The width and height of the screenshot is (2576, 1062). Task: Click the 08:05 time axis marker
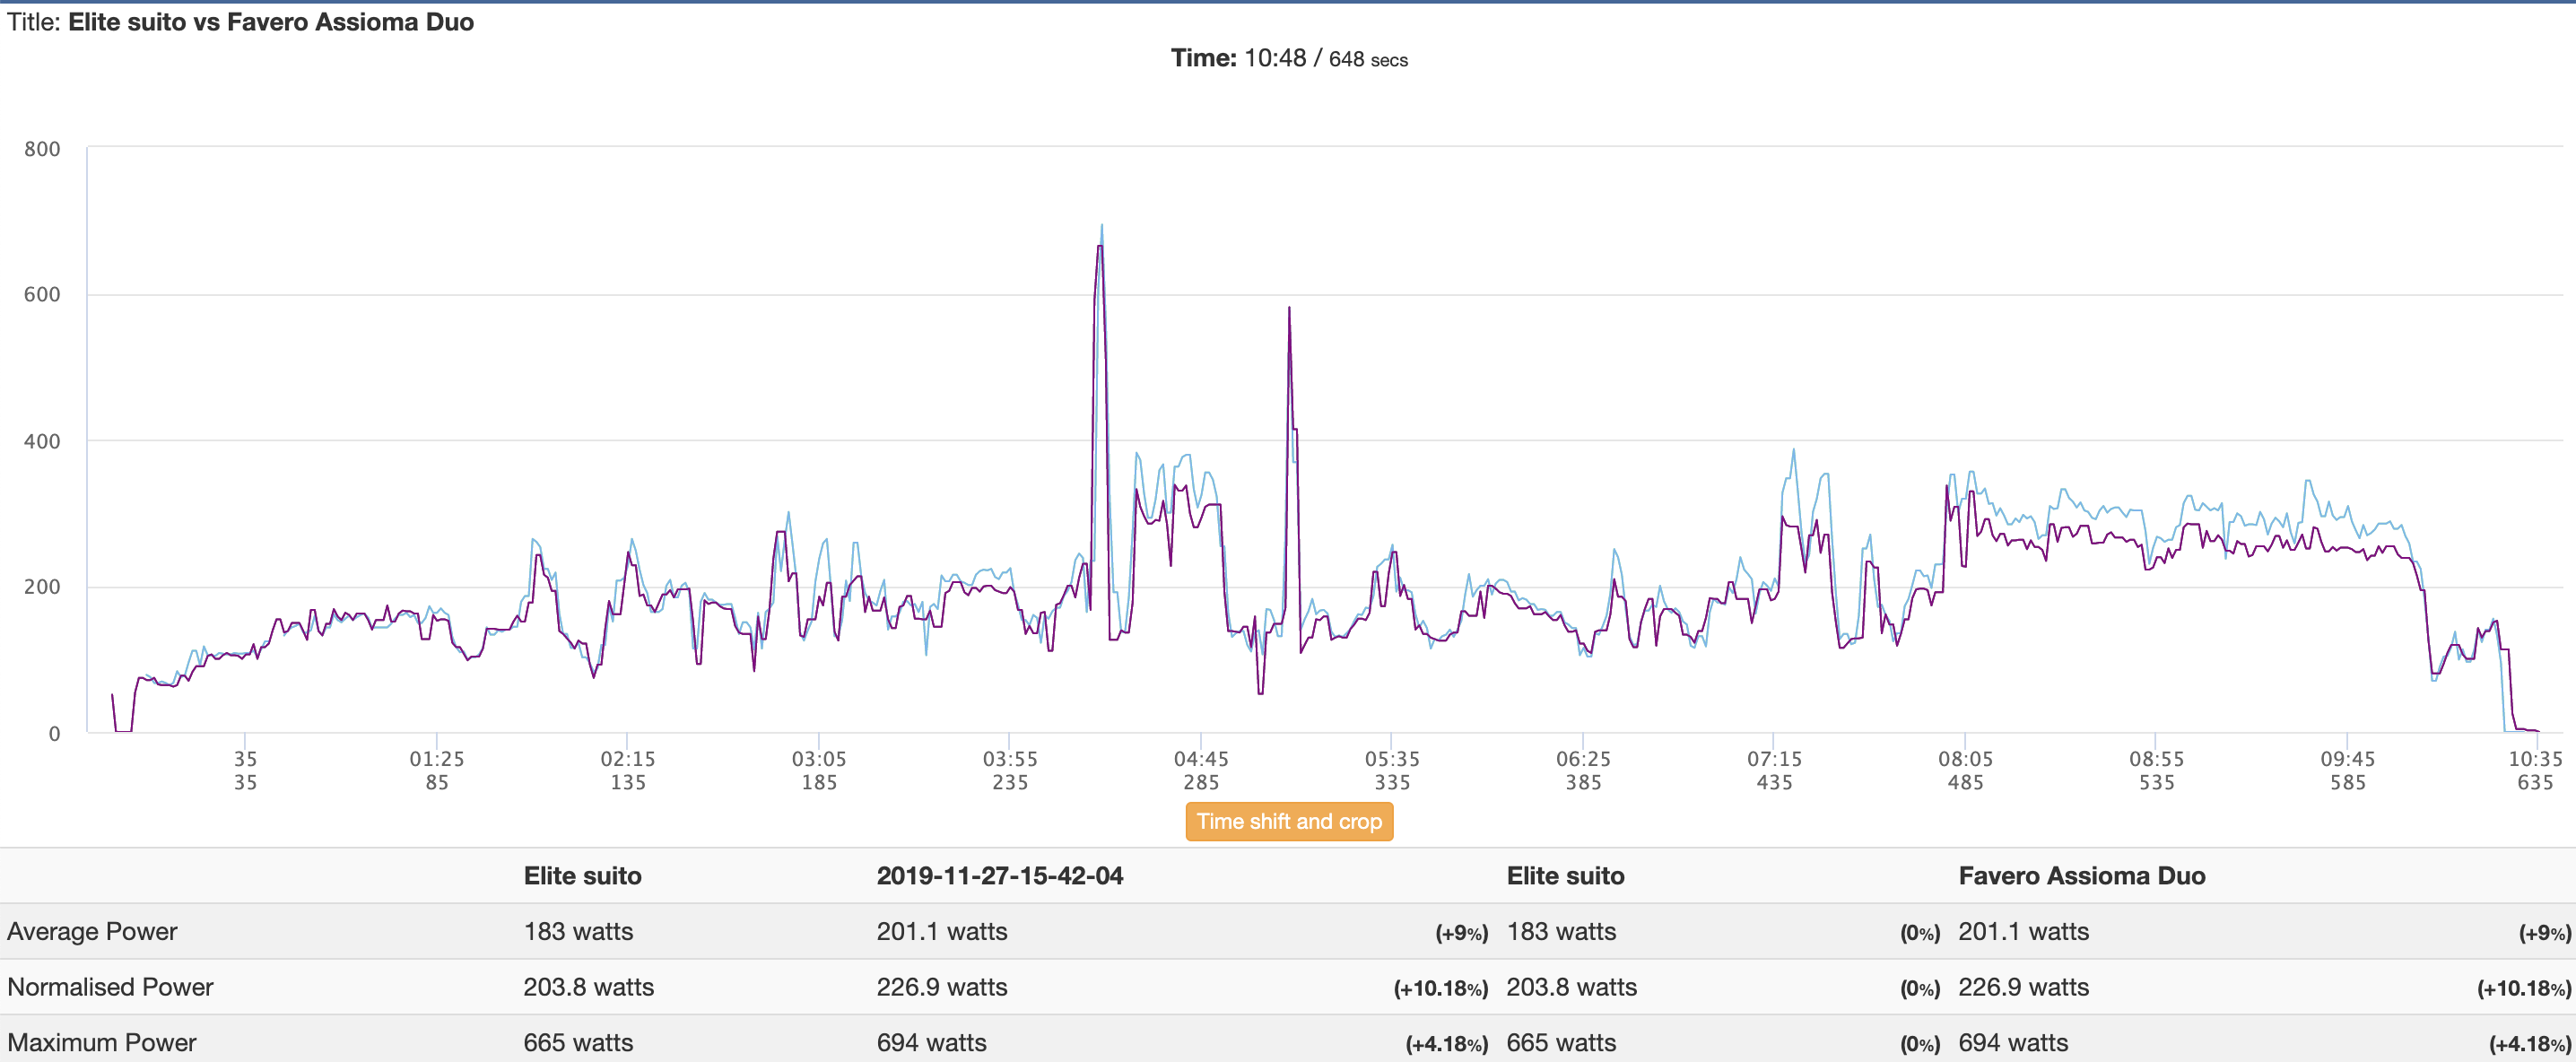click(1964, 759)
